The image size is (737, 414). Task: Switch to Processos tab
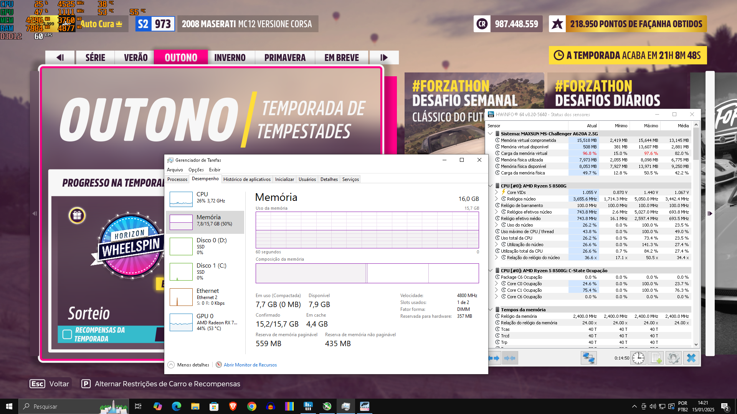pyautogui.click(x=177, y=179)
